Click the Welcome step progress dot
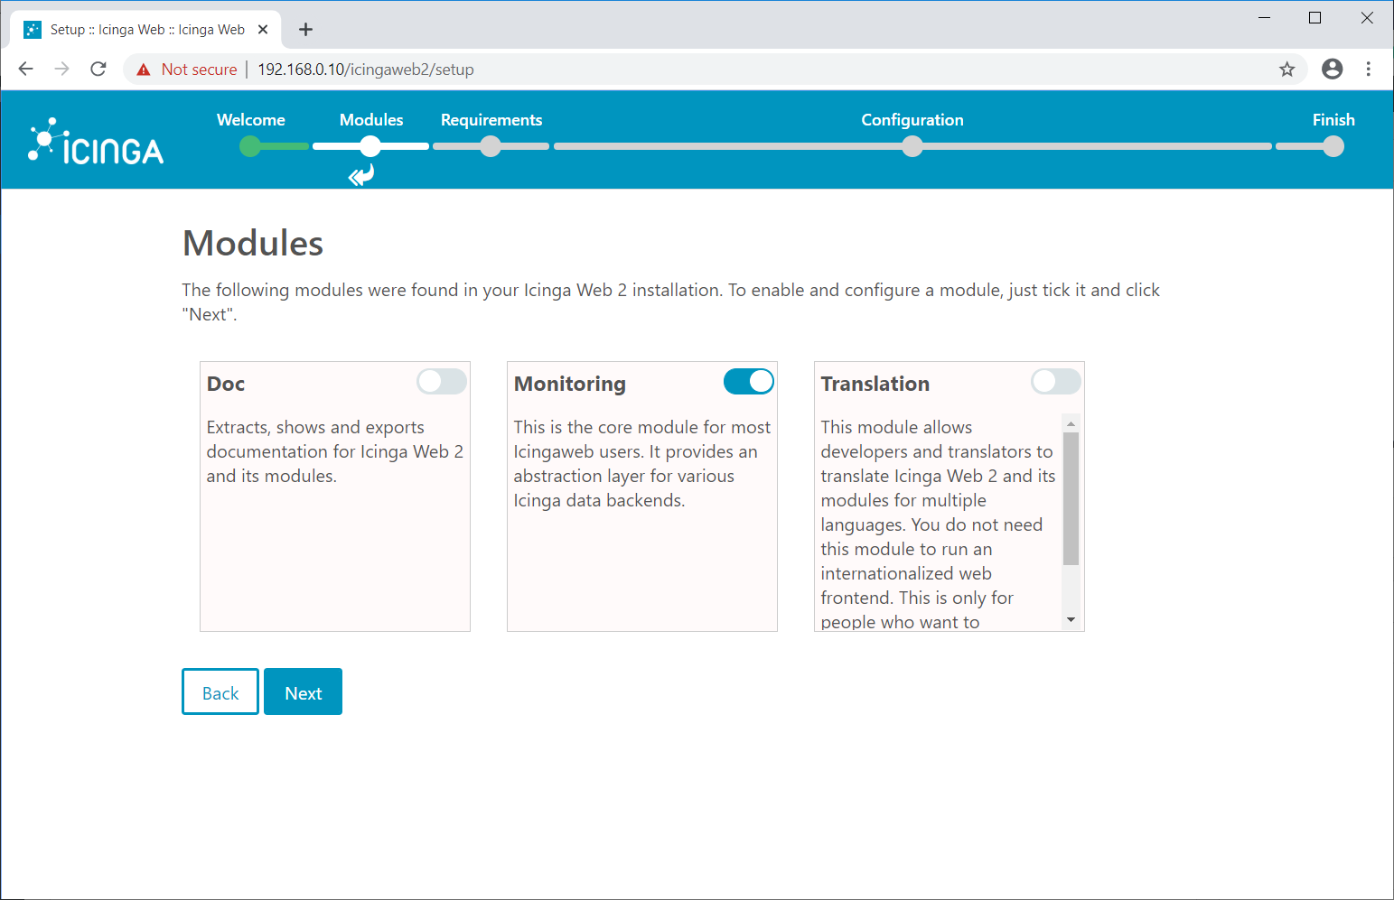 pyautogui.click(x=250, y=146)
